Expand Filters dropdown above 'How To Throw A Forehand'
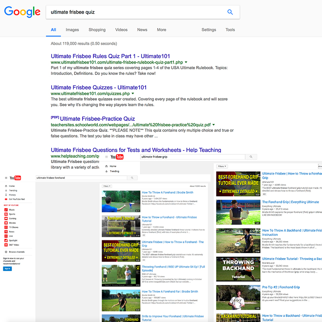This screenshot has width=322, height=322. tap(107, 186)
